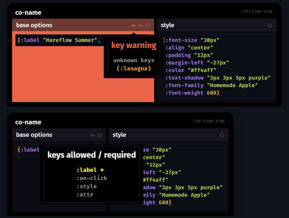Viewport: 289px width, 218px height.
Task: Click :align "center" in the top style editor
Action: click(x=189, y=48)
